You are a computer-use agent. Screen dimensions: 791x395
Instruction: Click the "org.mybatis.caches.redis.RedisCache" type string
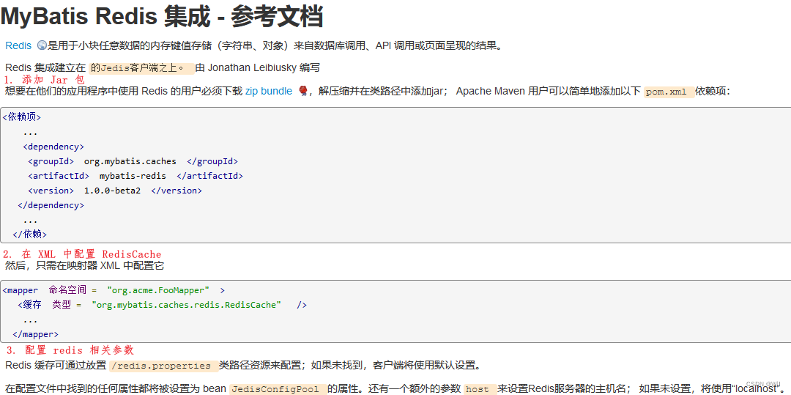186,305
